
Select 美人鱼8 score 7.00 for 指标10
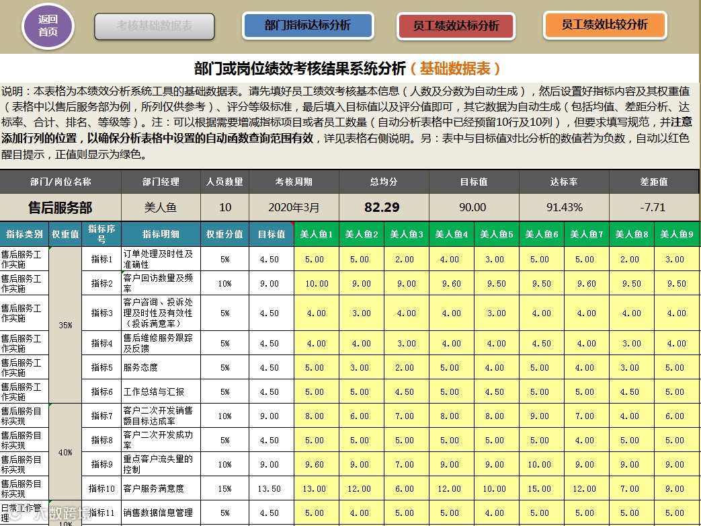(632, 488)
